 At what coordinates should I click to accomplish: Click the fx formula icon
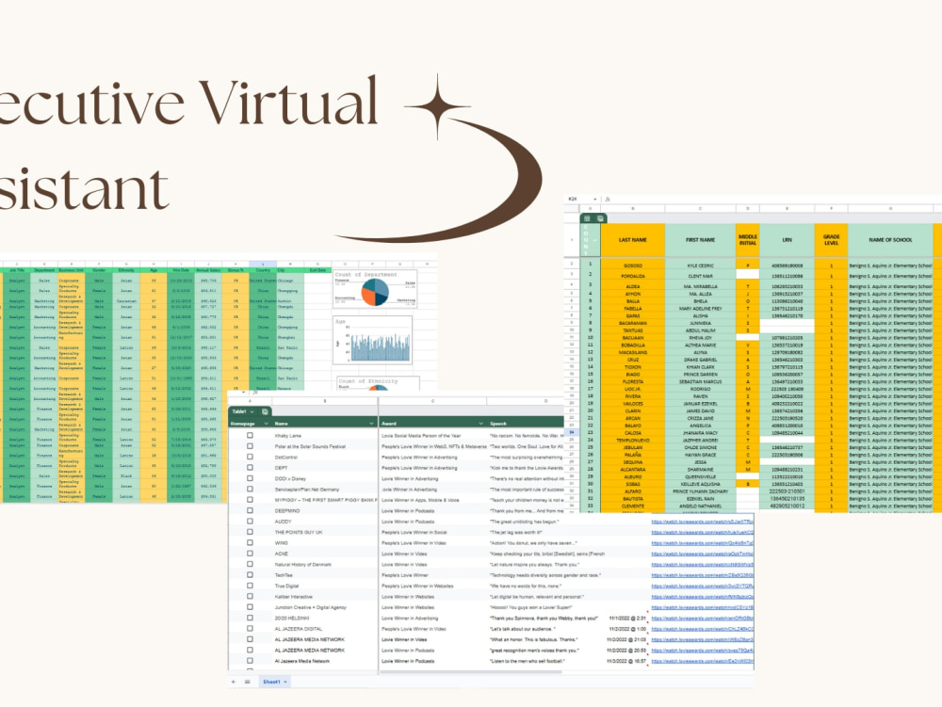click(608, 199)
